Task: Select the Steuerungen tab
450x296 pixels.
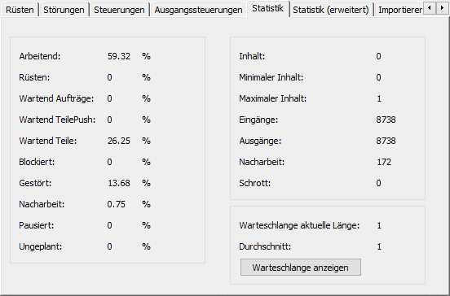Action: (x=119, y=10)
